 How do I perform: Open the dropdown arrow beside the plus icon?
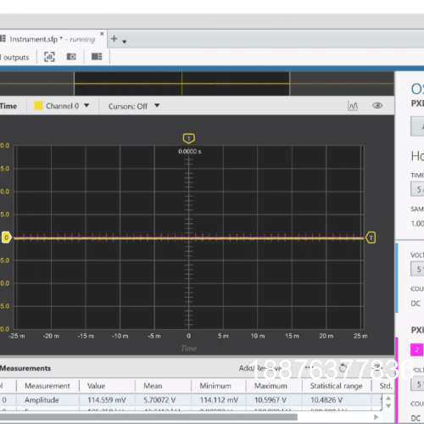point(124,42)
